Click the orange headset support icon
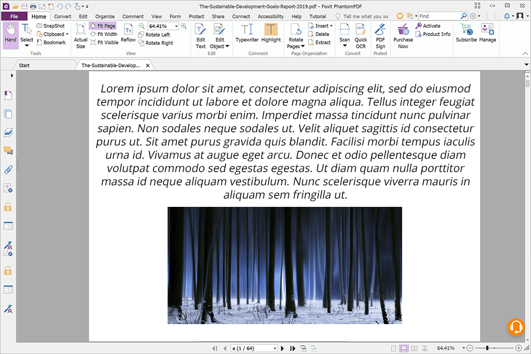 pos(516,327)
